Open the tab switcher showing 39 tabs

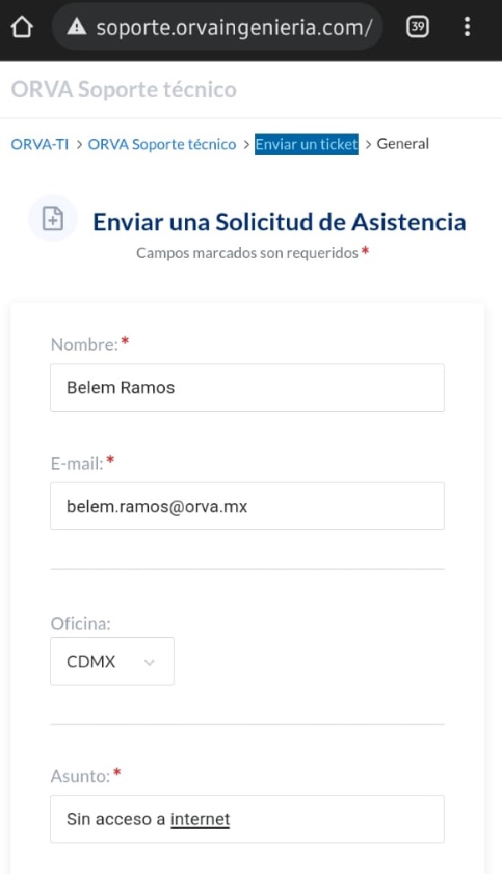(x=417, y=27)
